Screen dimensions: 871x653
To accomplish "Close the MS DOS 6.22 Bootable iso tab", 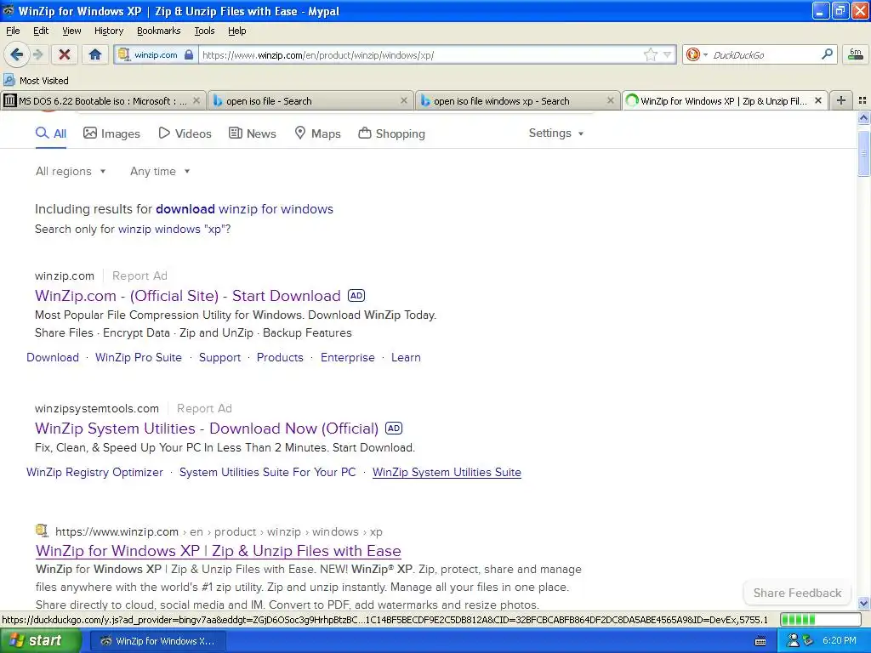I will tap(196, 100).
